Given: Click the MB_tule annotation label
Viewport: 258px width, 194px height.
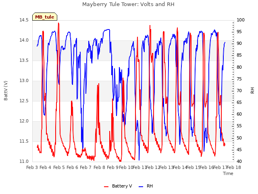Looking at the screenshot, I should pos(45,17).
